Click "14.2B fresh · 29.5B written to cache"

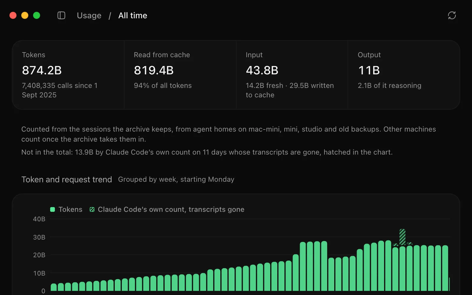(290, 90)
